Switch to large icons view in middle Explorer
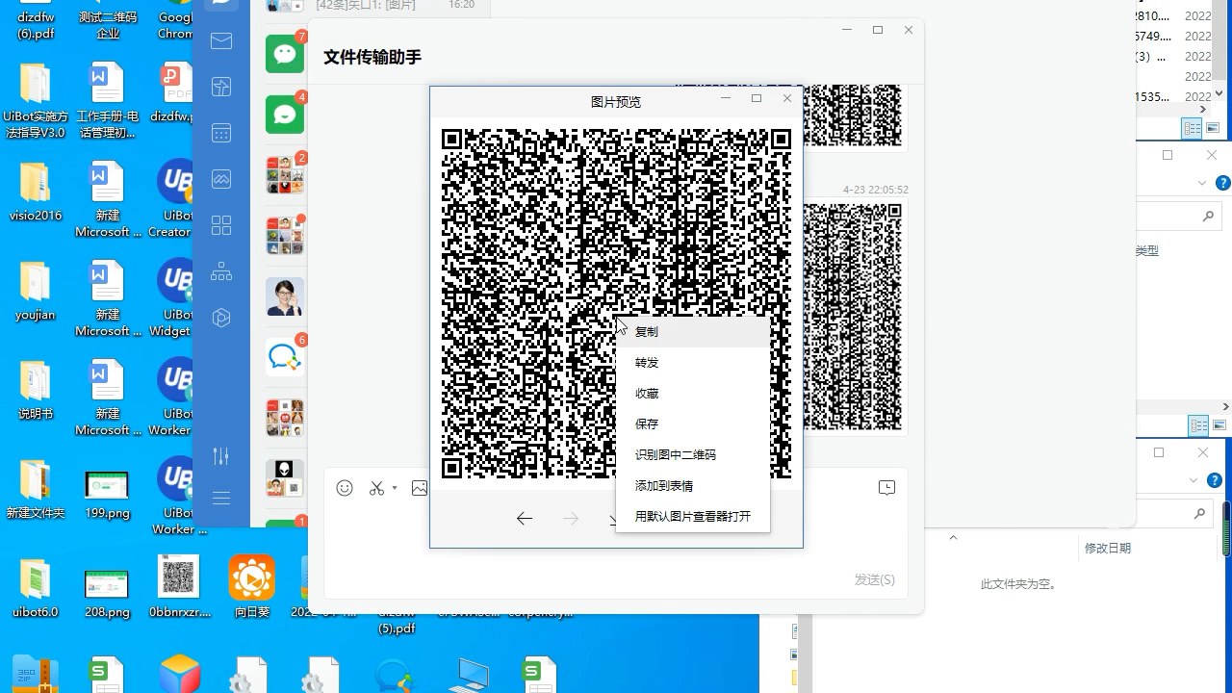The image size is (1232, 693). [x=1219, y=424]
